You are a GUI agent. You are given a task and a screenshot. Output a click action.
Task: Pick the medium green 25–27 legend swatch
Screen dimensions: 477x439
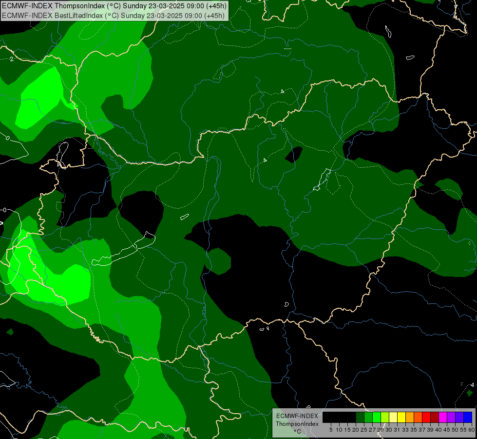pyautogui.click(x=368, y=417)
